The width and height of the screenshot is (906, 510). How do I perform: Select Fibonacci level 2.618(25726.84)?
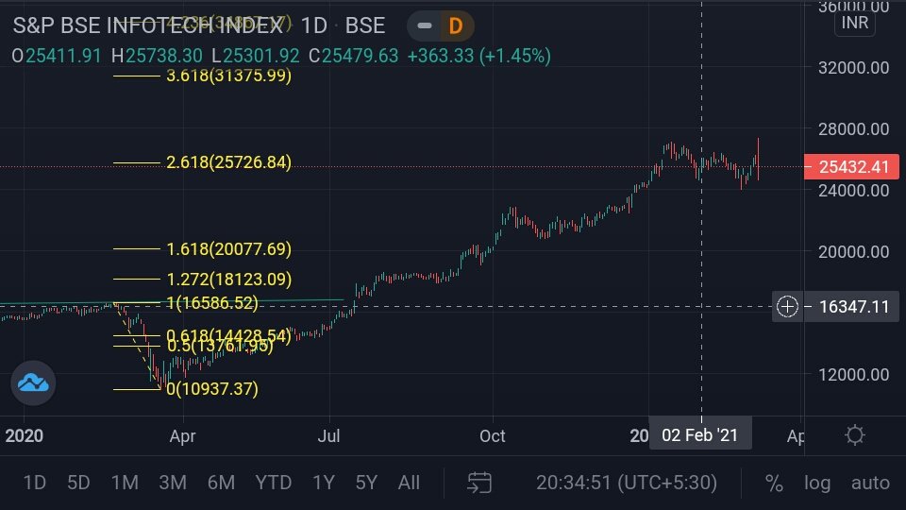point(228,162)
